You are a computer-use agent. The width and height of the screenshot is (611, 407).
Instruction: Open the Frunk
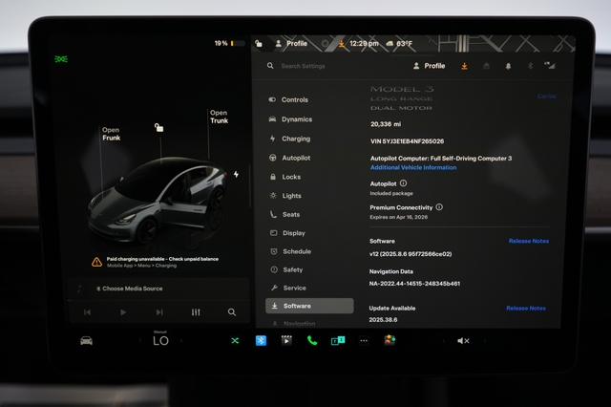point(111,134)
